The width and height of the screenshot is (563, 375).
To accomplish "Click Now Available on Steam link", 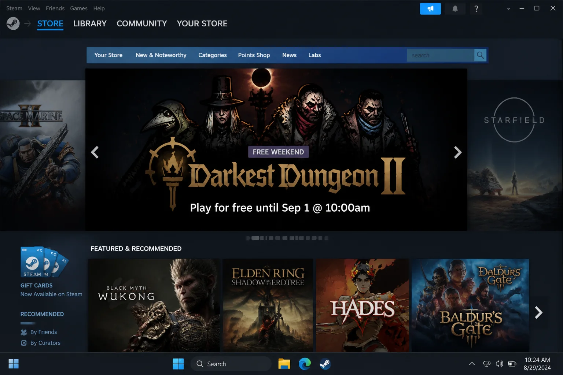I will (x=51, y=294).
